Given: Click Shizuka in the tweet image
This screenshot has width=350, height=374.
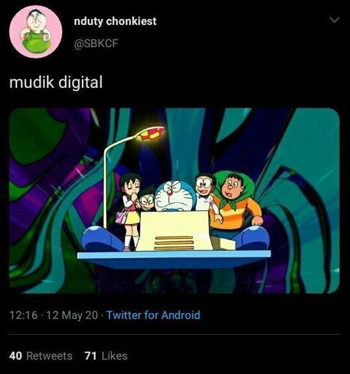Looking at the screenshot, I should tap(130, 211).
